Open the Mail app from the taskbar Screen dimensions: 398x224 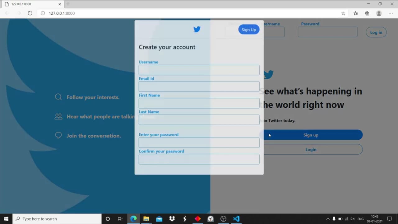(x=159, y=219)
